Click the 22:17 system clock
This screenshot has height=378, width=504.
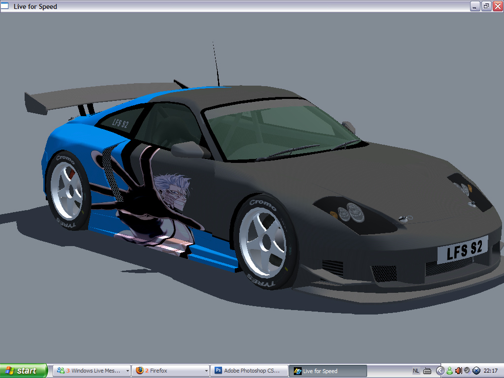pyautogui.click(x=491, y=371)
